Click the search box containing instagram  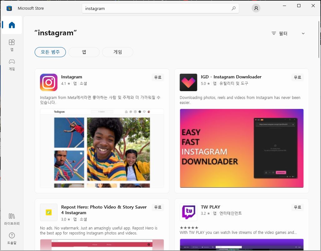(160, 8)
